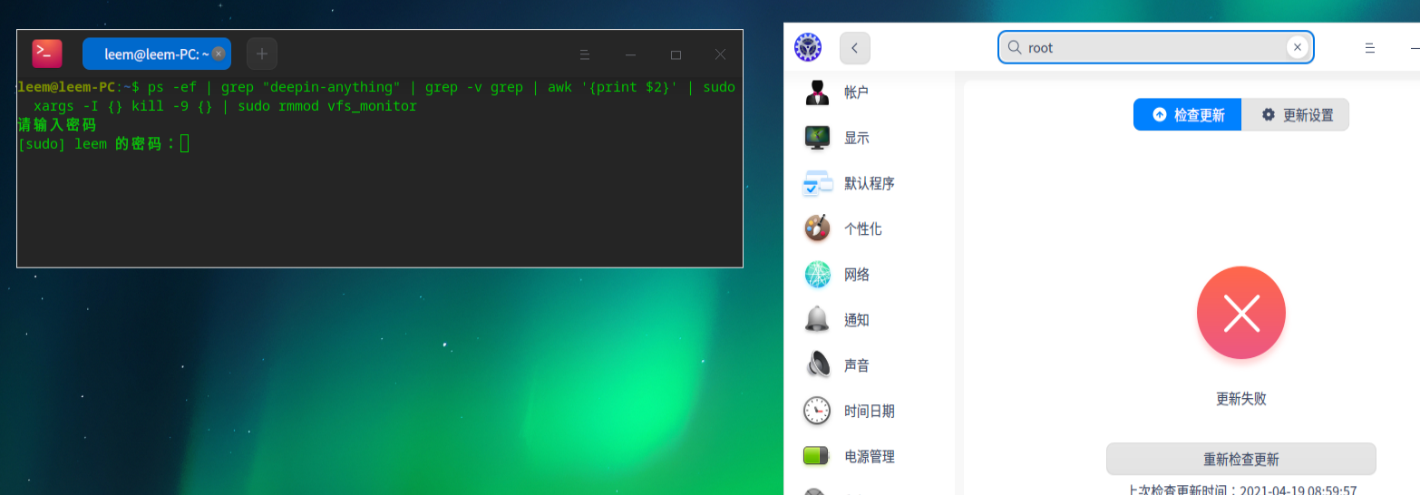Viewport: 1420px width, 495px height.
Task: Open the 默认程序 settings category
Action: [x=870, y=183]
